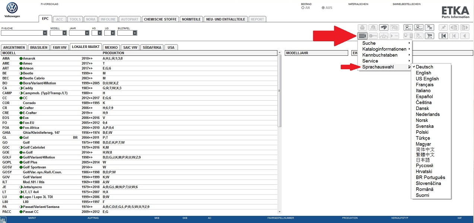Viewport: 474px width, 223px height.
Task: Select the BESTAND AN radio button
Action: tap(303, 8)
